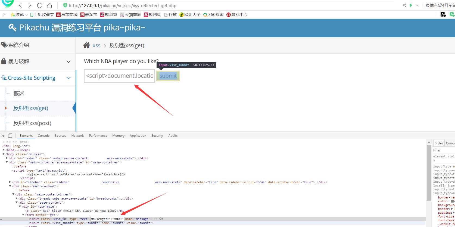Click the Cross-Site Scripting sidebar heading
The width and height of the screenshot is (455, 227).
point(32,78)
